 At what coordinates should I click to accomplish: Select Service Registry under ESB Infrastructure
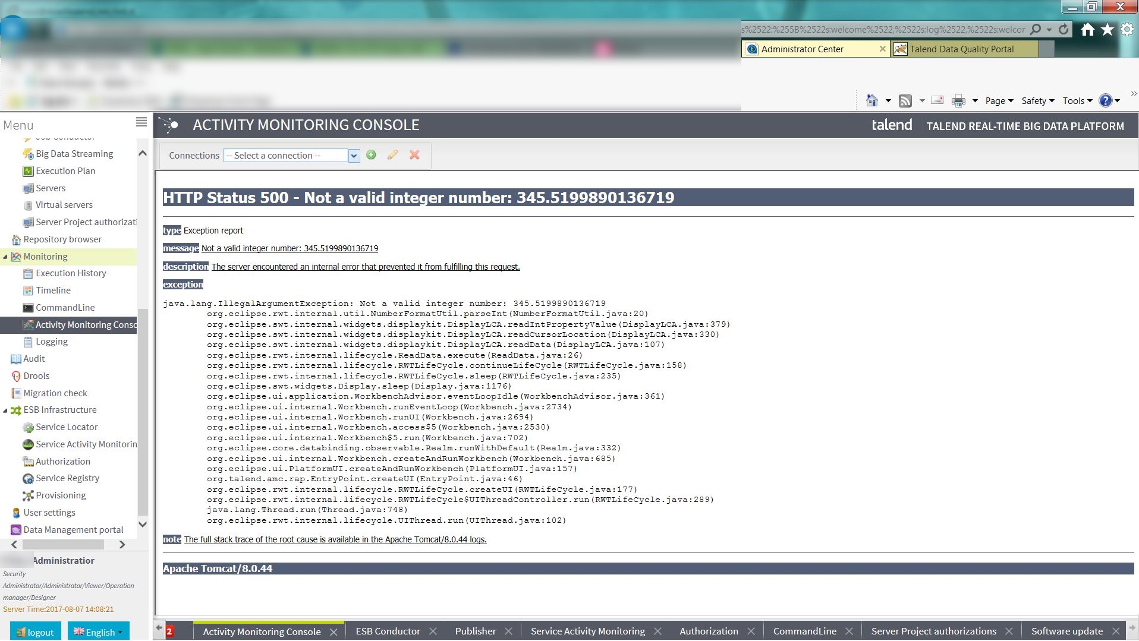pyautogui.click(x=67, y=478)
